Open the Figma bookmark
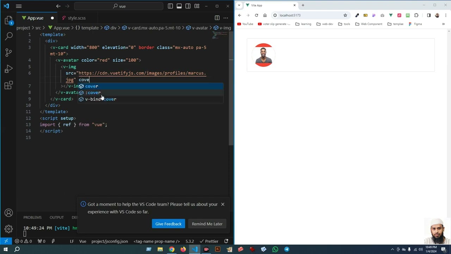This screenshot has height=254, width=451. (415, 24)
